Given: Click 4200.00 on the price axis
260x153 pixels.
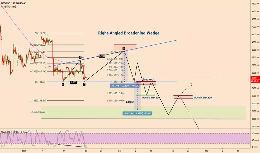Looking at the screenshot, I should point(255,27).
